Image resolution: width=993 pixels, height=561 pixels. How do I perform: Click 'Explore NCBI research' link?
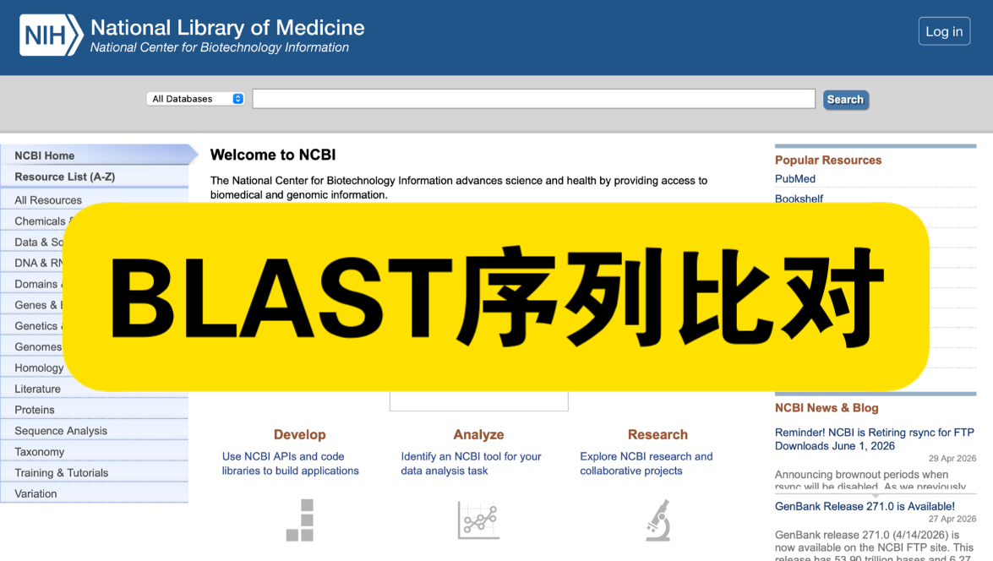647,464
